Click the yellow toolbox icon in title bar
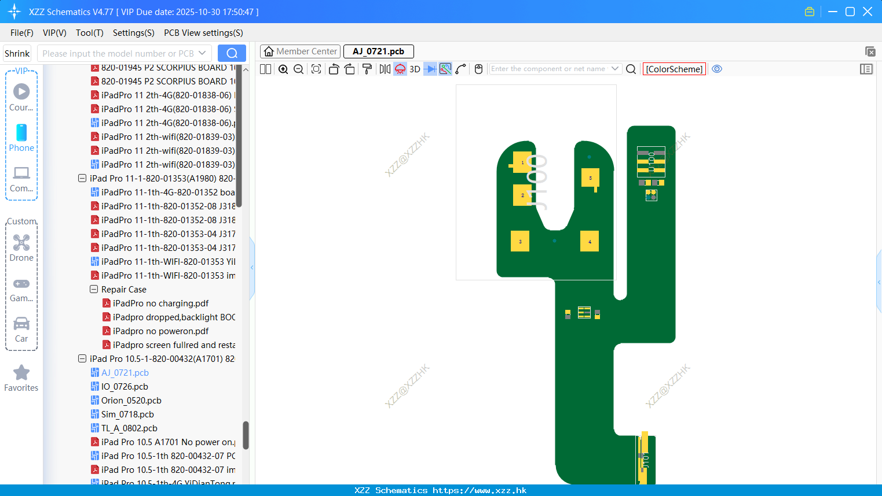882x496 pixels. (810, 12)
